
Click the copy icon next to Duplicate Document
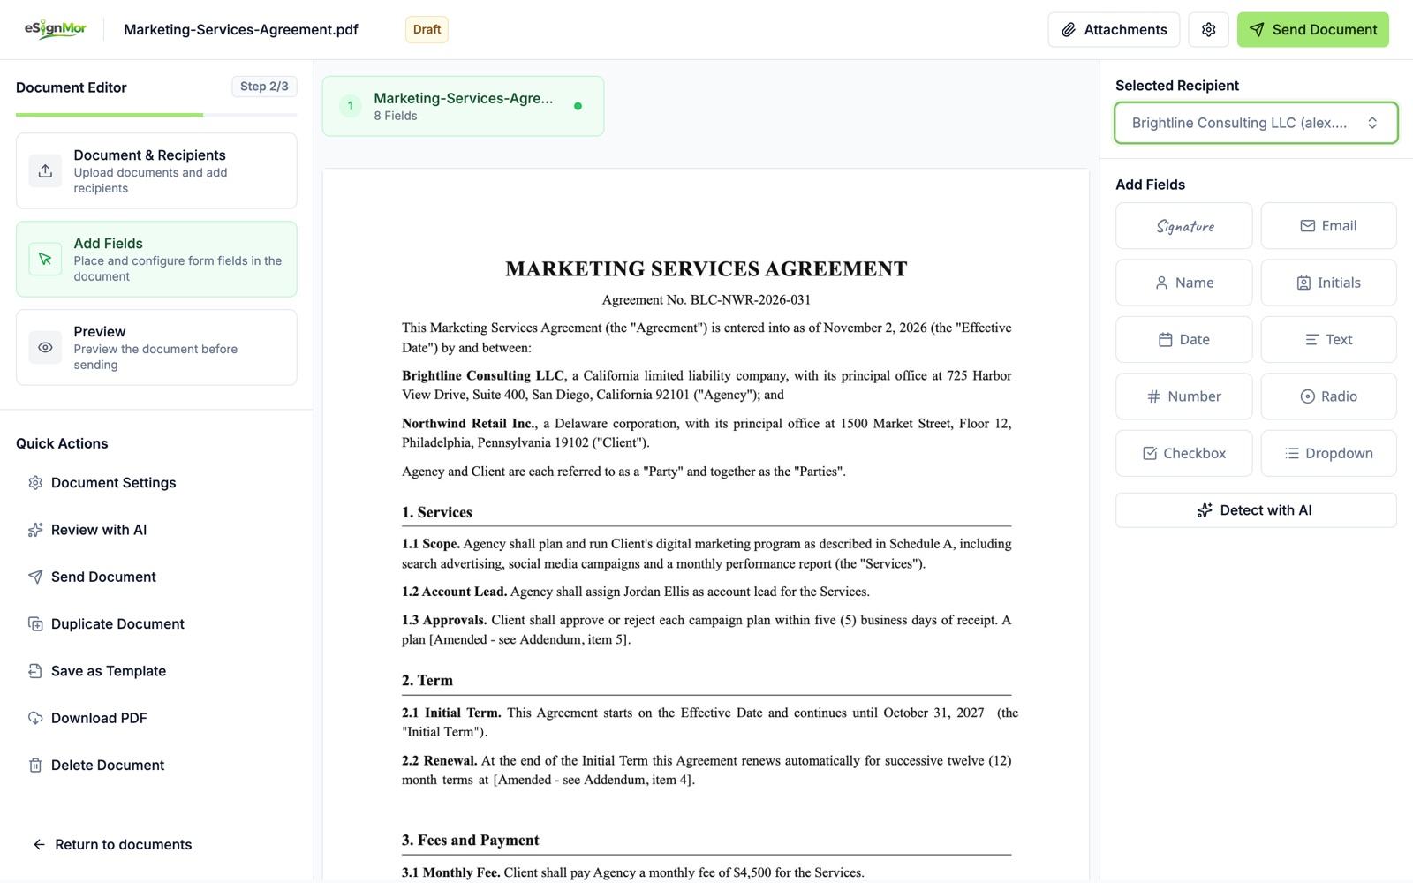(35, 624)
